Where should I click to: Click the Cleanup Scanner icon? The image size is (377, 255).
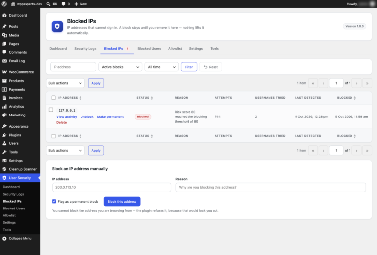click(4, 169)
